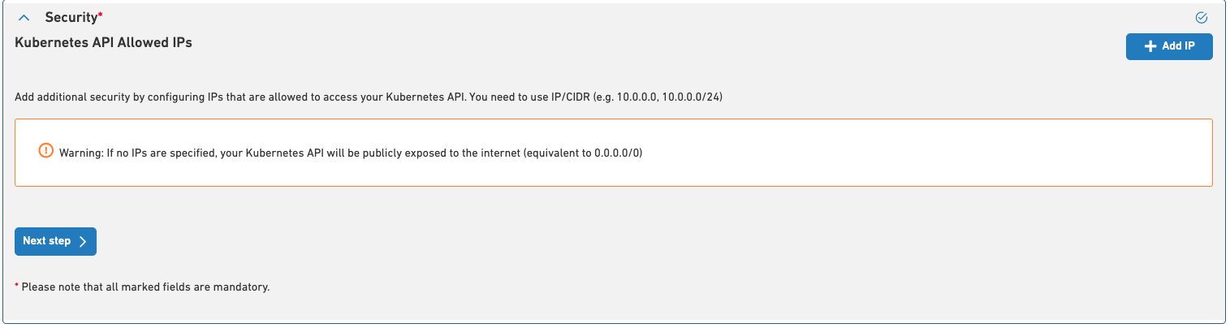This screenshot has height=328, width=1230.
Task: Go to the Next step
Action: [55, 241]
